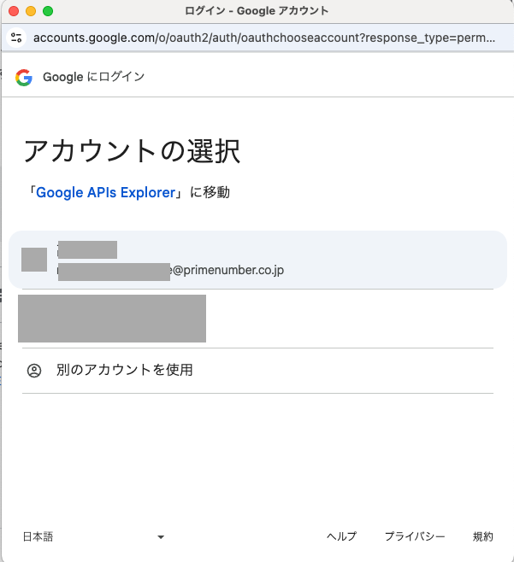Click the ログイン - Google アカウント window title
The width and height of the screenshot is (514, 562).
coord(257,11)
